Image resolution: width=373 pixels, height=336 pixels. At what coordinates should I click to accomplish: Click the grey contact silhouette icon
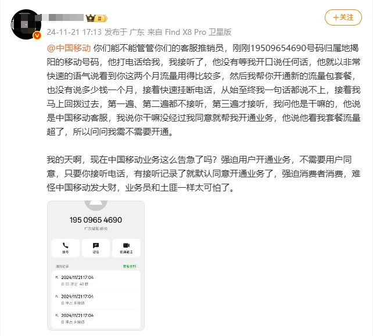click(x=96, y=206)
